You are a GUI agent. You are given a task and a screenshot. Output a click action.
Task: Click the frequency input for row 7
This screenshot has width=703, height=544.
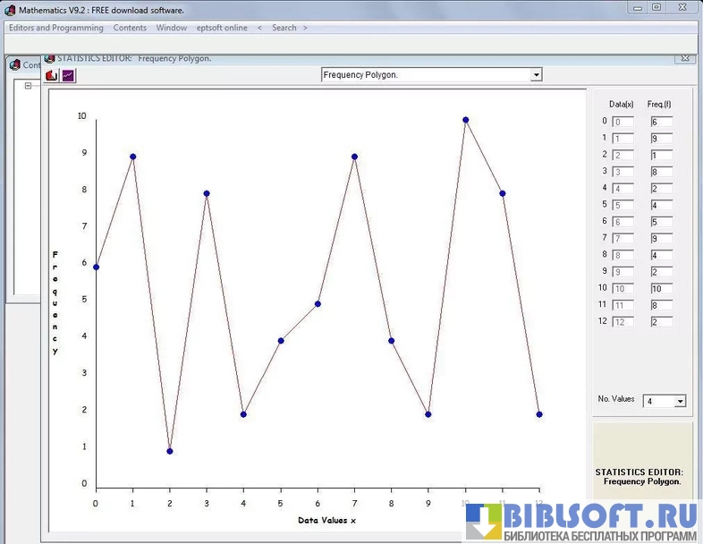point(661,238)
